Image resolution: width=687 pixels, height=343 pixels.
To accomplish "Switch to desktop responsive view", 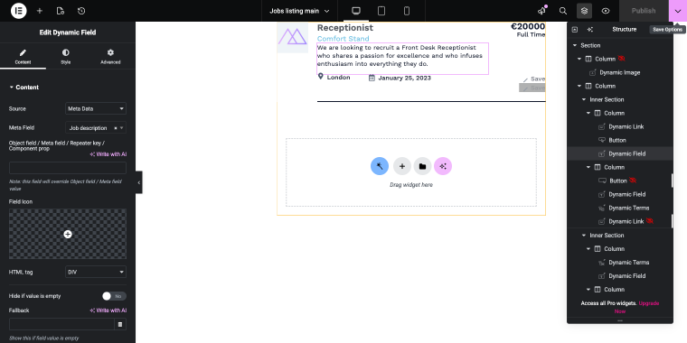I will tap(356, 11).
